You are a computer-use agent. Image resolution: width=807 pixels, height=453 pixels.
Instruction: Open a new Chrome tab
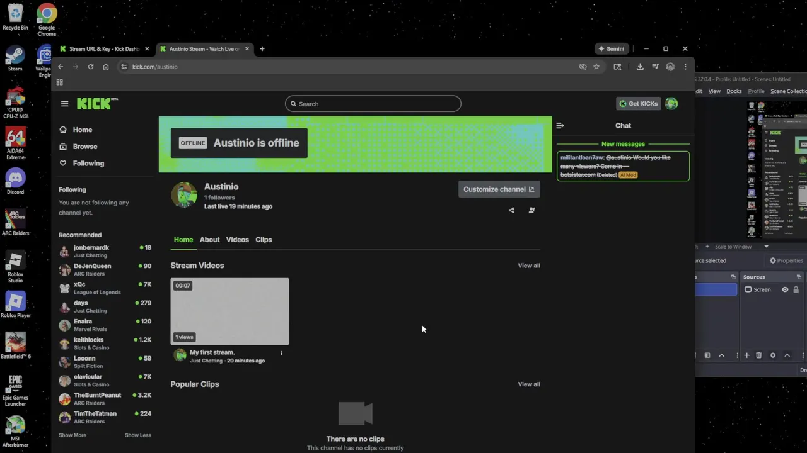pyautogui.click(x=262, y=48)
